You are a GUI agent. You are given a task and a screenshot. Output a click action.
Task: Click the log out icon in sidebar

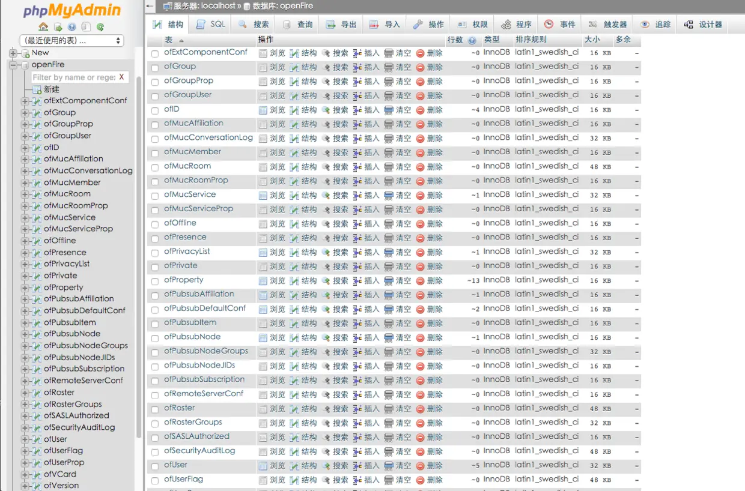58,27
